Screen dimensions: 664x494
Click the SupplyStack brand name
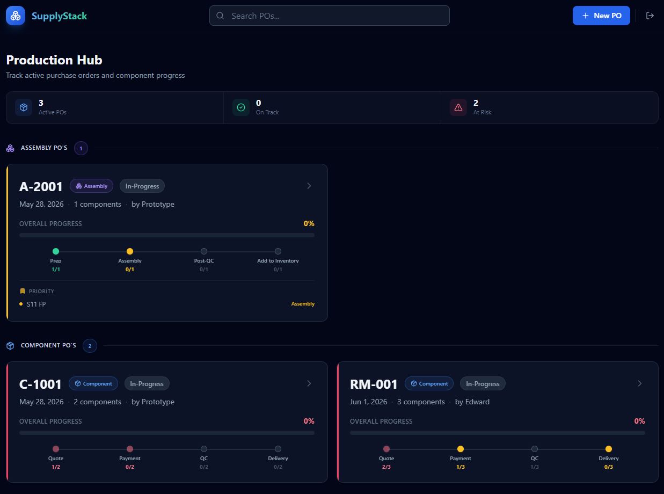point(59,16)
